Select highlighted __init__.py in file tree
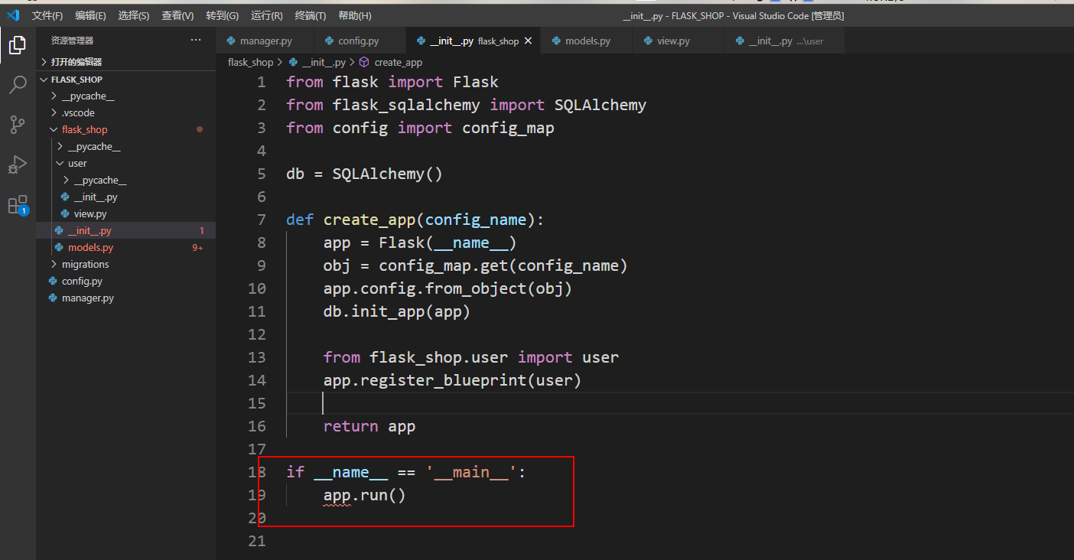The height and width of the screenshot is (560, 1074). pyautogui.click(x=126, y=230)
